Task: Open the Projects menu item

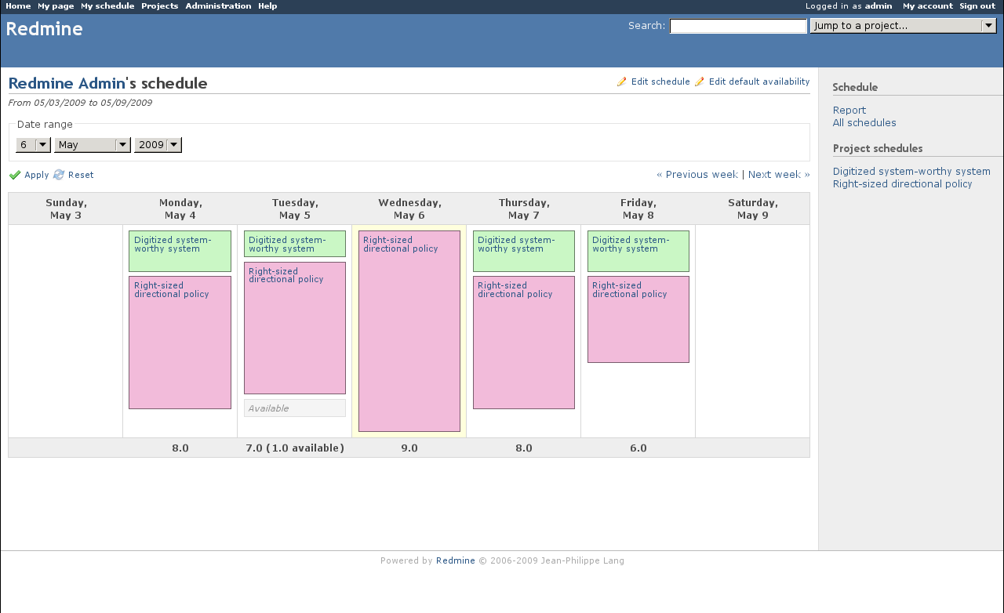Action: coord(160,6)
